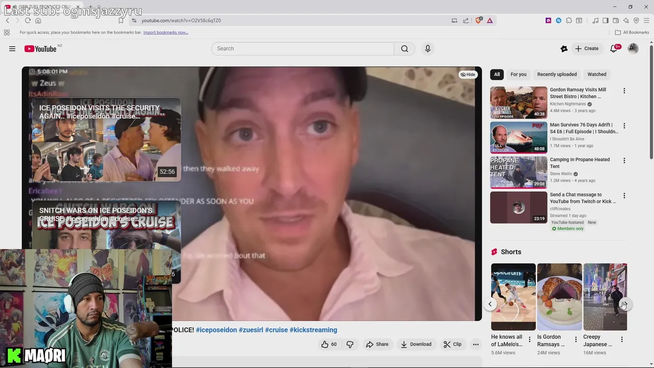Go back to previous page
Viewport: 654px width, 368px height.
point(7,20)
